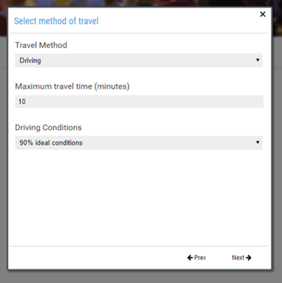Viewport: 282px width, 283px height.
Task: Open the 90% ideal conditions combo box
Action: pos(139,142)
